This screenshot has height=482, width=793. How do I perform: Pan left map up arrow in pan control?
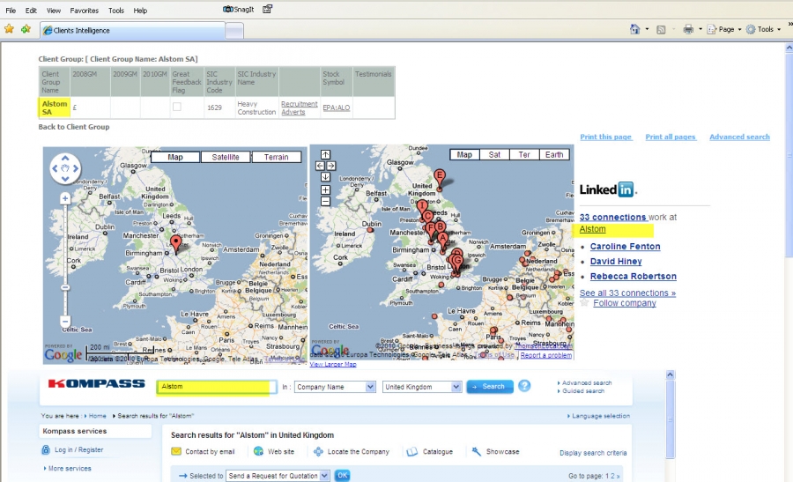[65, 158]
